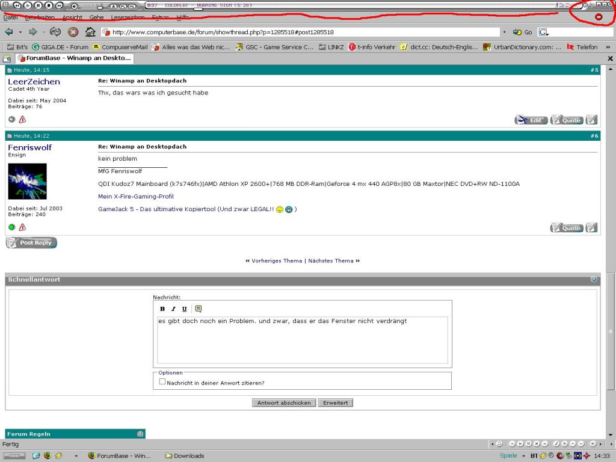Skip to next track in Winamp top bar
Image resolution: width=616 pixels, height=462 pixels.
[60, 5]
